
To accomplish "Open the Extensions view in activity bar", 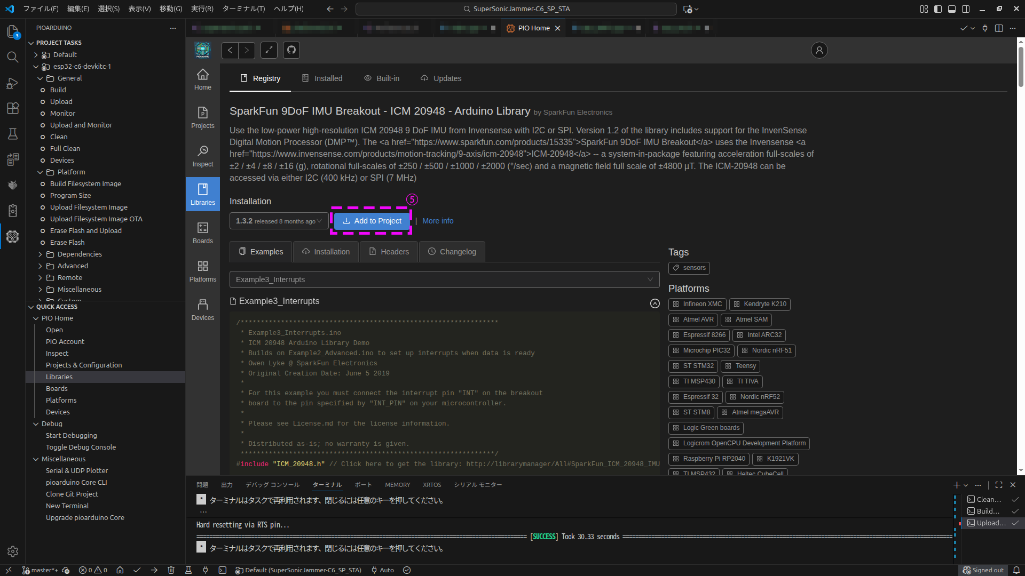I will [x=13, y=108].
